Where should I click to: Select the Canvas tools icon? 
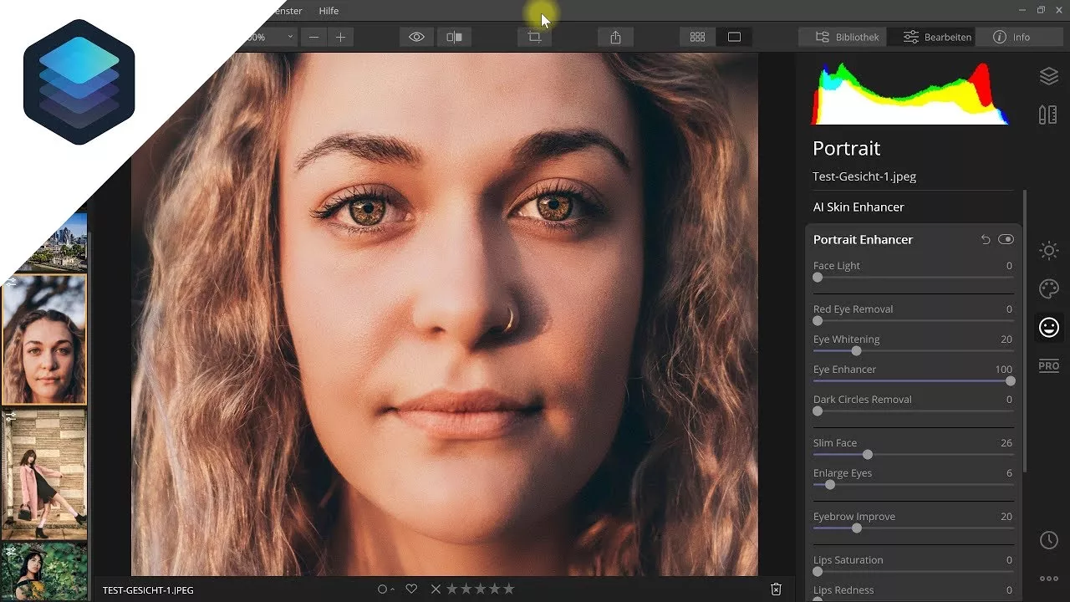pos(1048,115)
